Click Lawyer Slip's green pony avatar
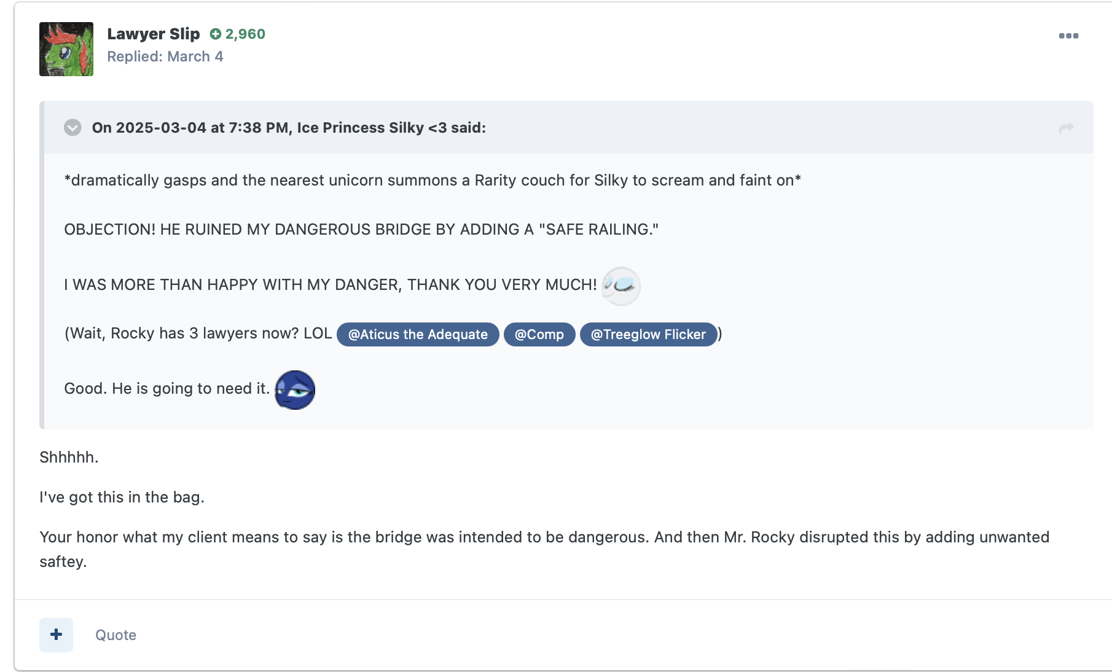Viewport: 1112px width, 672px height. pos(66,49)
